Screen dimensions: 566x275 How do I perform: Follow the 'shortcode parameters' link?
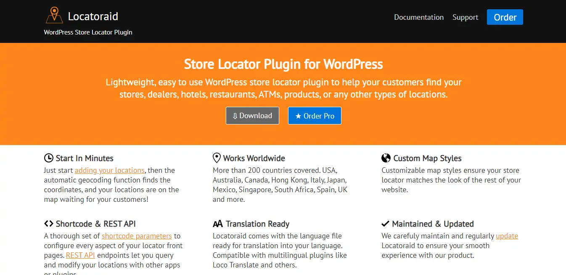[137, 236]
